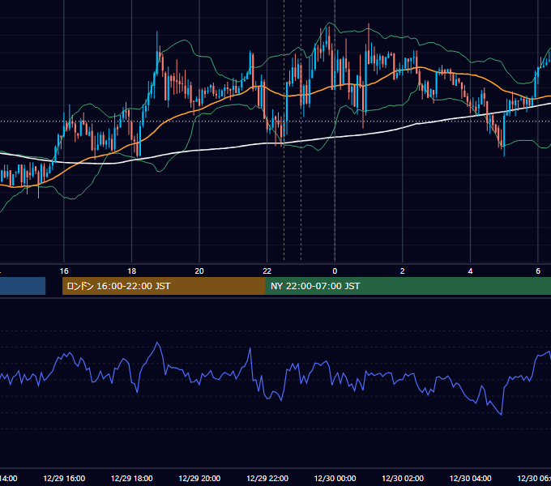Click the 4 hour label on chart axis
Viewport: 551px width, 486px height.
coord(470,271)
